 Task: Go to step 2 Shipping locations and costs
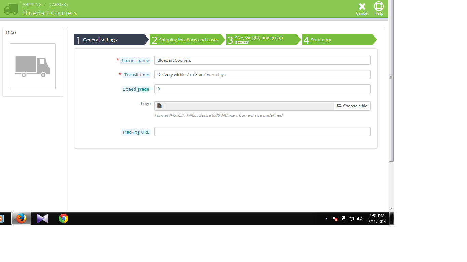coord(187,40)
